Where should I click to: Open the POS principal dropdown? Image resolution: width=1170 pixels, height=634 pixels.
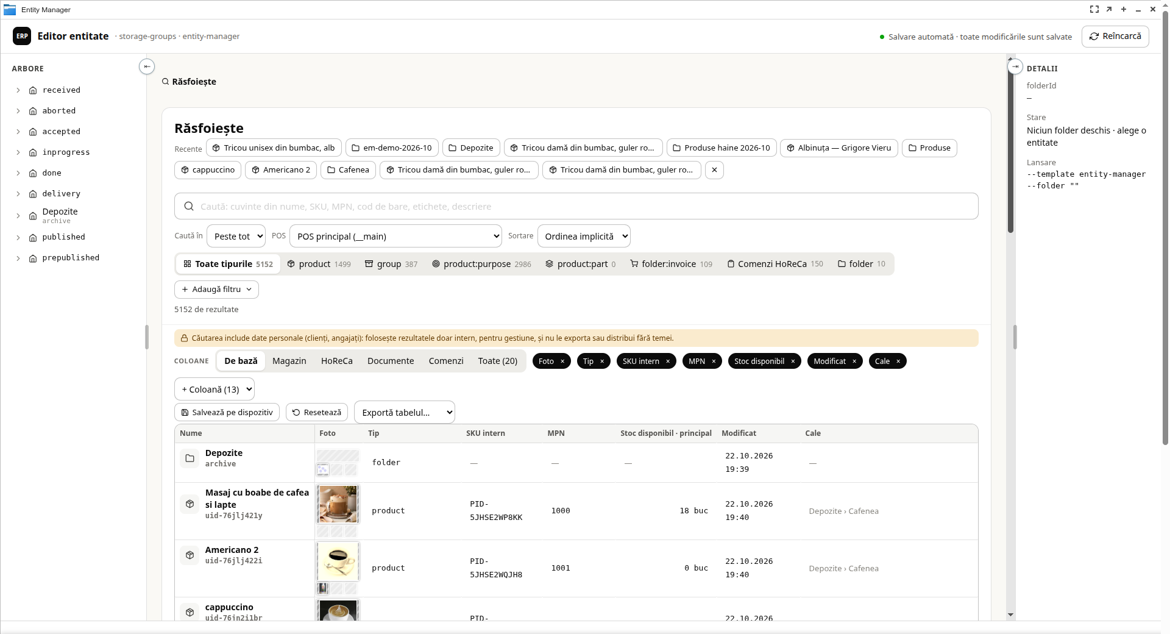pyautogui.click(x=395, y=236)
